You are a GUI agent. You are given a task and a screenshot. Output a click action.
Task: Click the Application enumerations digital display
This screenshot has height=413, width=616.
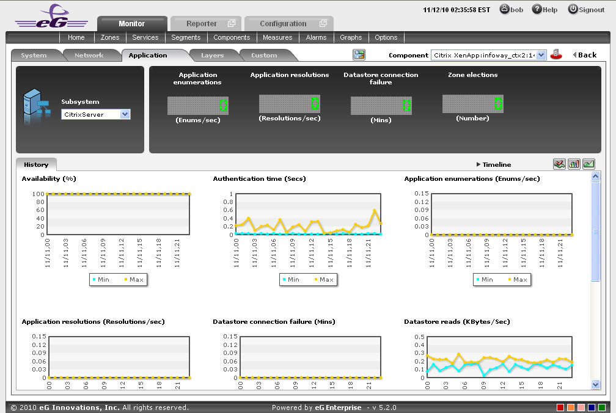(x=197, y=105)
